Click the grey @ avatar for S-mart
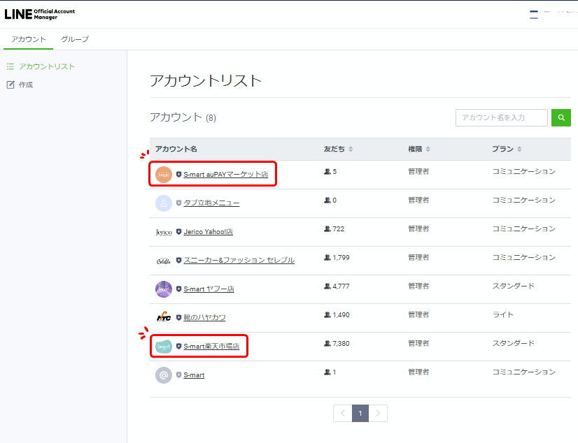The image size is (578, 443). click(x=163, y=375)
